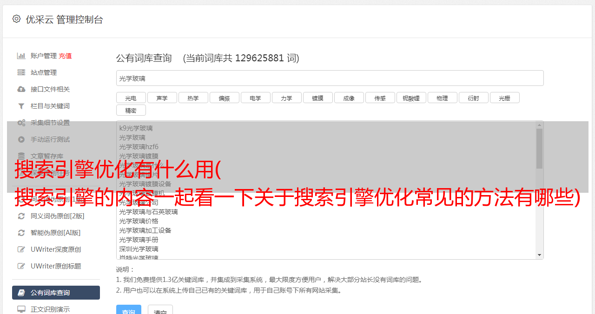Select the 光电 tag button
This screenshot has height=314, width=595.
131,98
